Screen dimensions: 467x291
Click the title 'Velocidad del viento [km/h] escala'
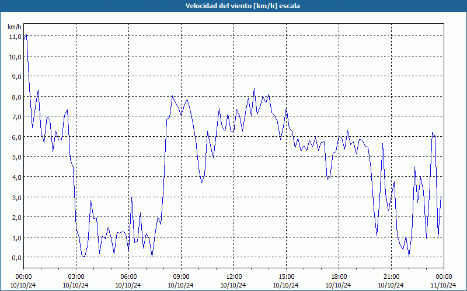coord(242,6)
